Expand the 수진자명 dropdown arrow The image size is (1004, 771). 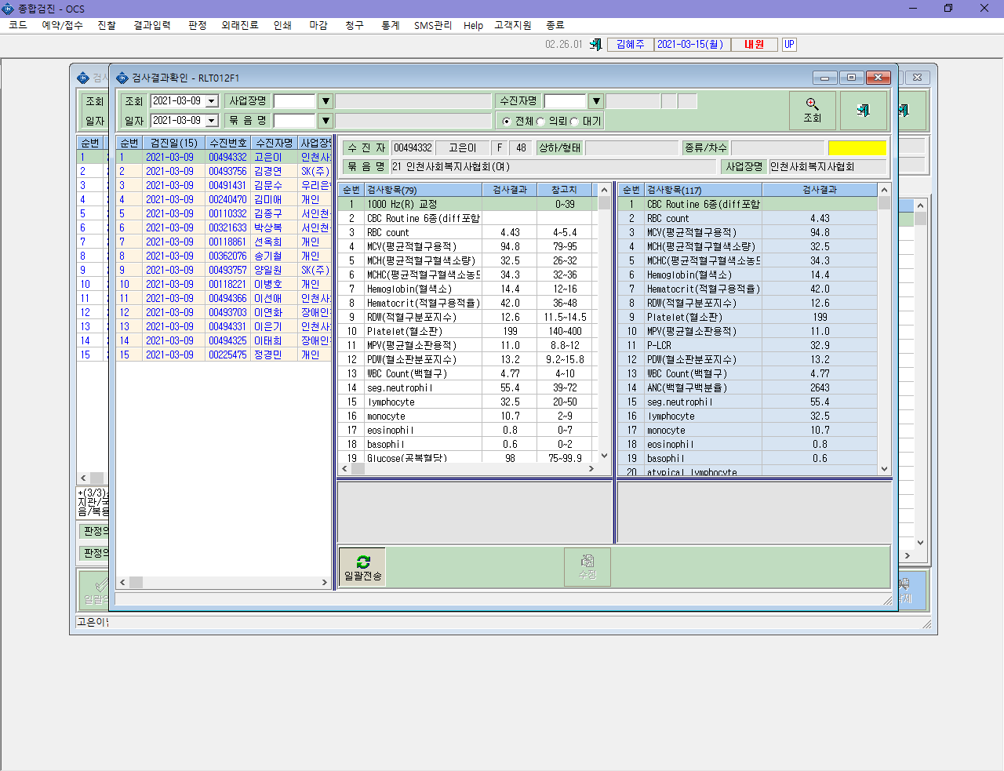pyautogui.click(x=596, y=101)
